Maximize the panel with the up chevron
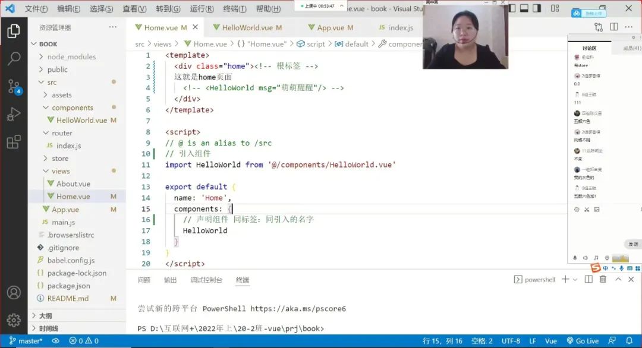Screen dimensions: 642x348 (618, 279)
